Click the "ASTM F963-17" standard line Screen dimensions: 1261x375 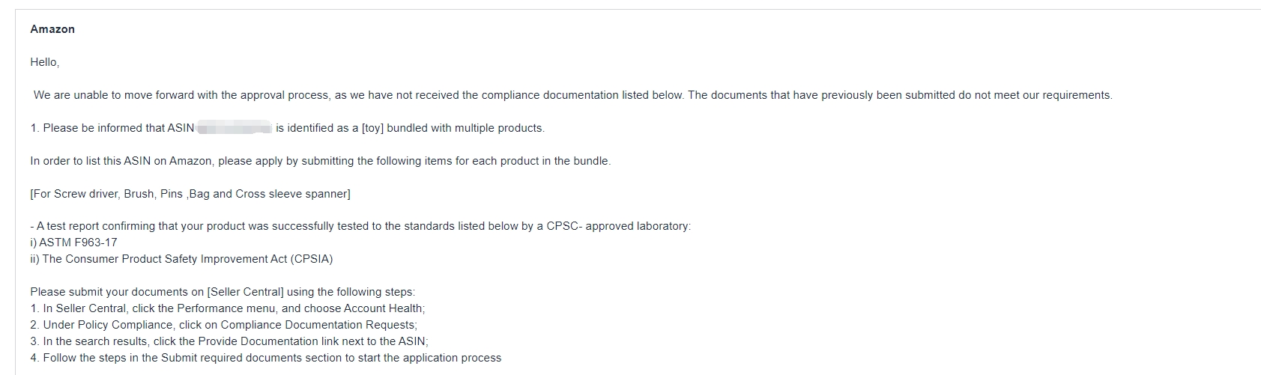click(x=73, y=243)
